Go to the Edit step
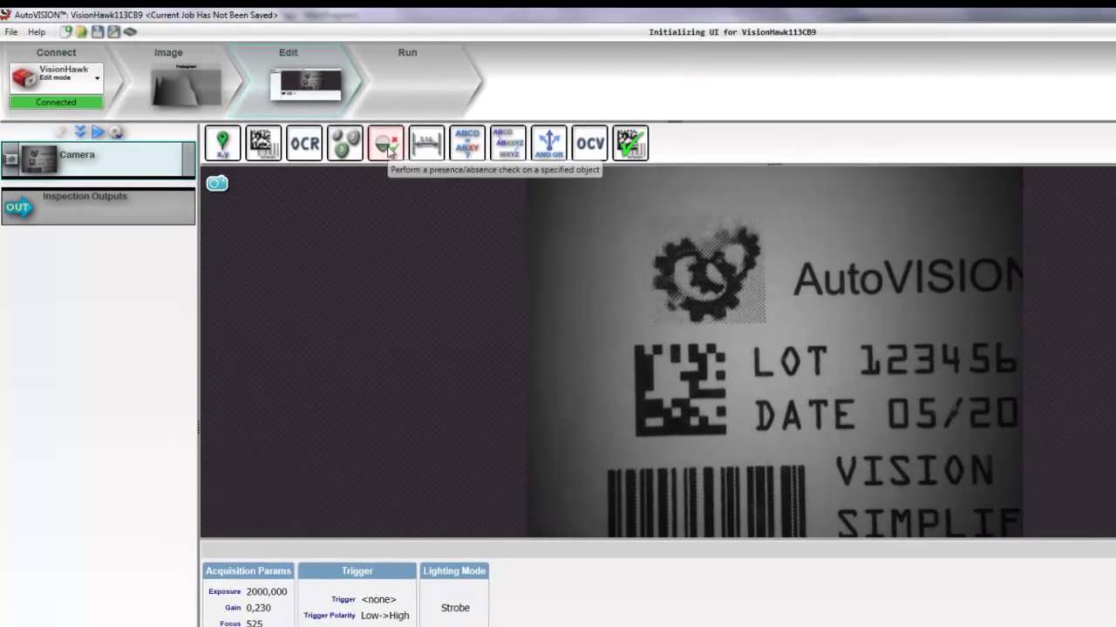The image size is (1116, 627). click(288, 52)
